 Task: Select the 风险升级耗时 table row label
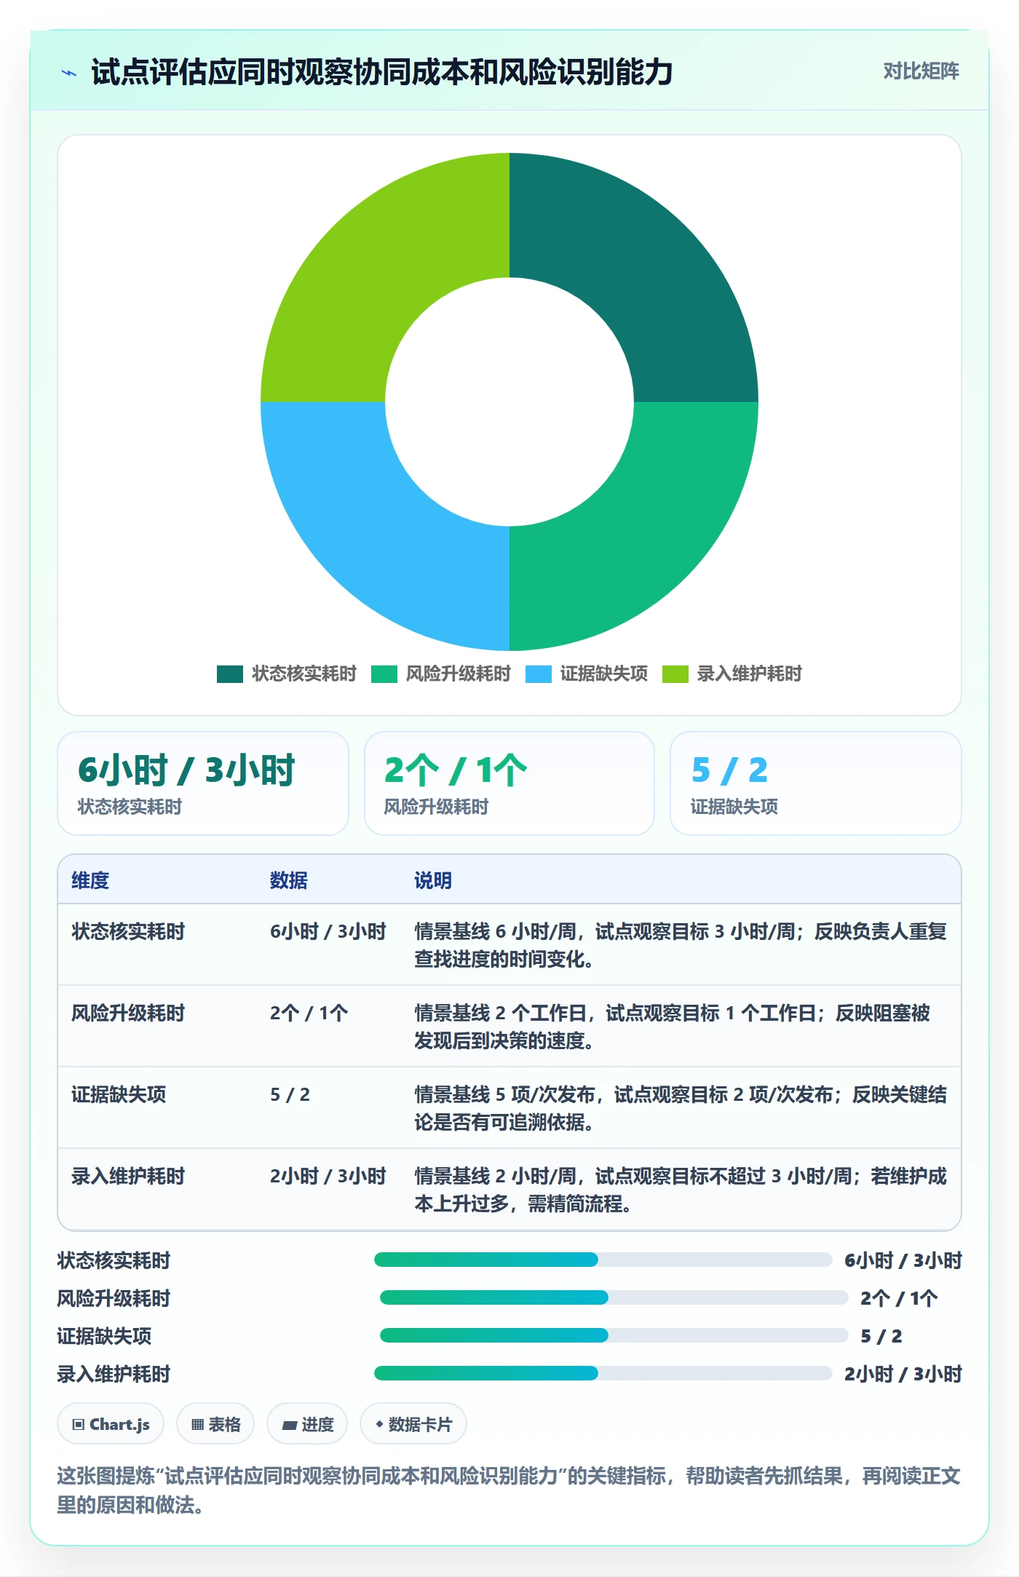click(128, 1013)
